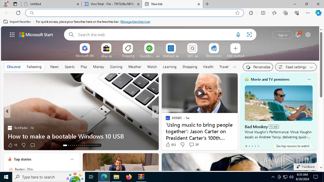This screenshot has width=324, height=182.
Task: Open a new tab with plus button
Action: (x=207, y=4)
